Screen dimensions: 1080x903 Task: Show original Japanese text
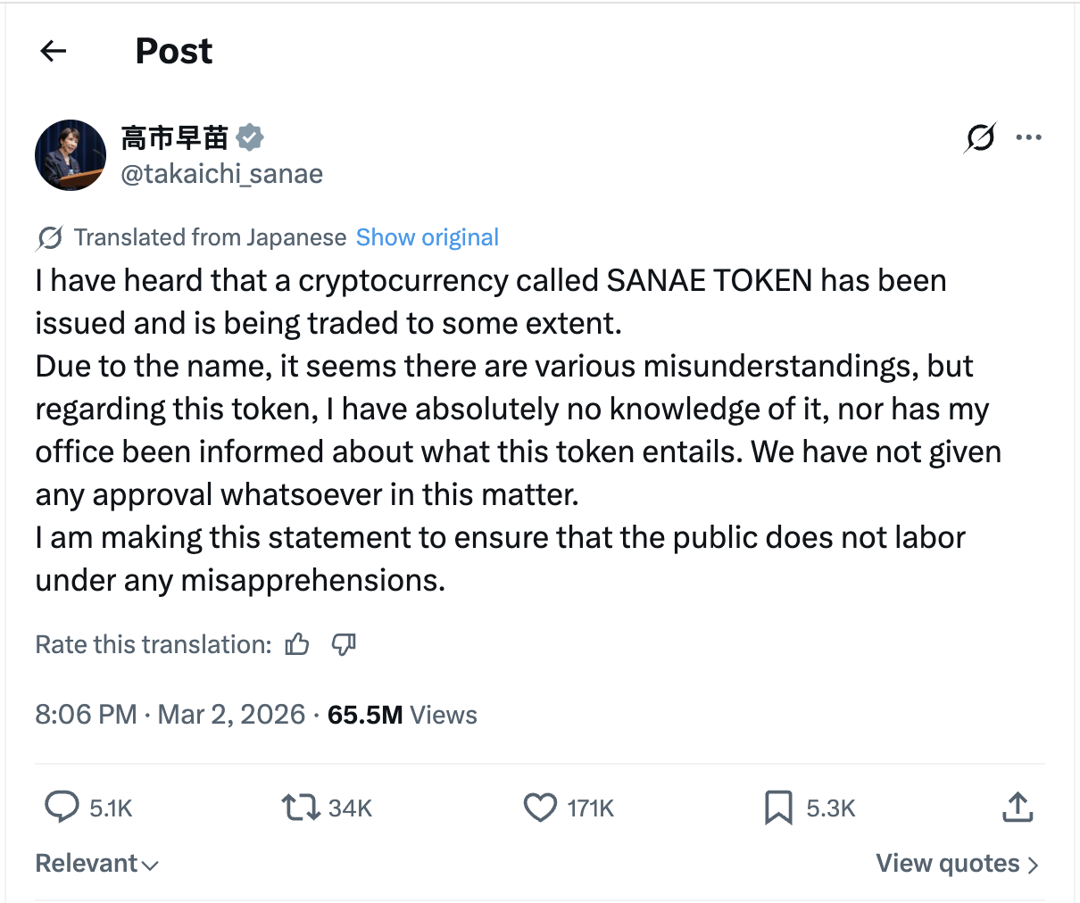pos(427,236)
